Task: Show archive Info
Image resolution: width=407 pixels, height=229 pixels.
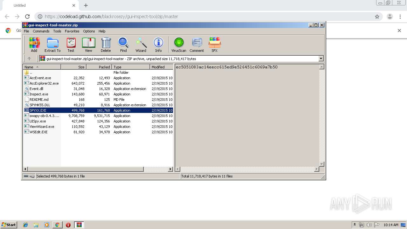Action: 158,45
